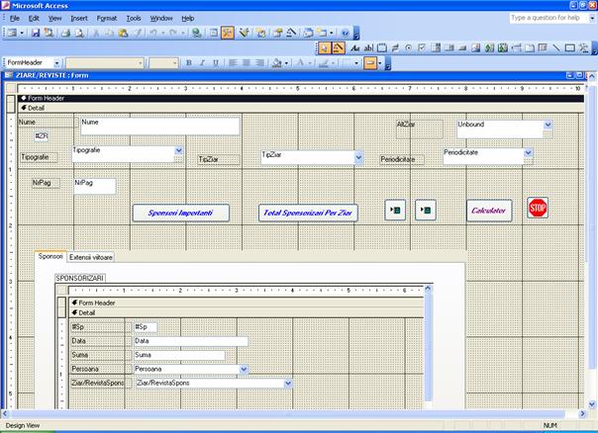598x433 pixels.
Task: Click the Bold formatting icon
Action: pos(188,62)
